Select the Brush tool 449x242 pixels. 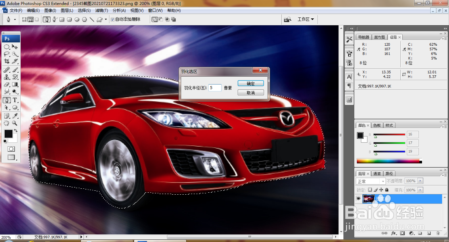point(15,70)
